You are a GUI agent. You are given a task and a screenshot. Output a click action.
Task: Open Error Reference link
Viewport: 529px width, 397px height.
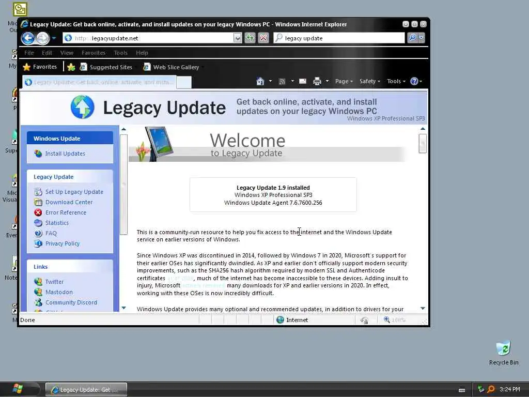66,212
